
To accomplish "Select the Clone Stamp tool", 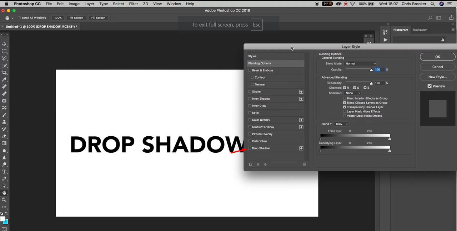I will (4, 122).
